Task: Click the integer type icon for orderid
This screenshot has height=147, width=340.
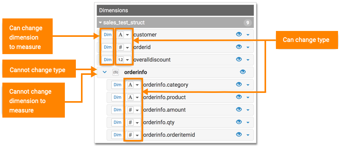Action: click(121, 47)
